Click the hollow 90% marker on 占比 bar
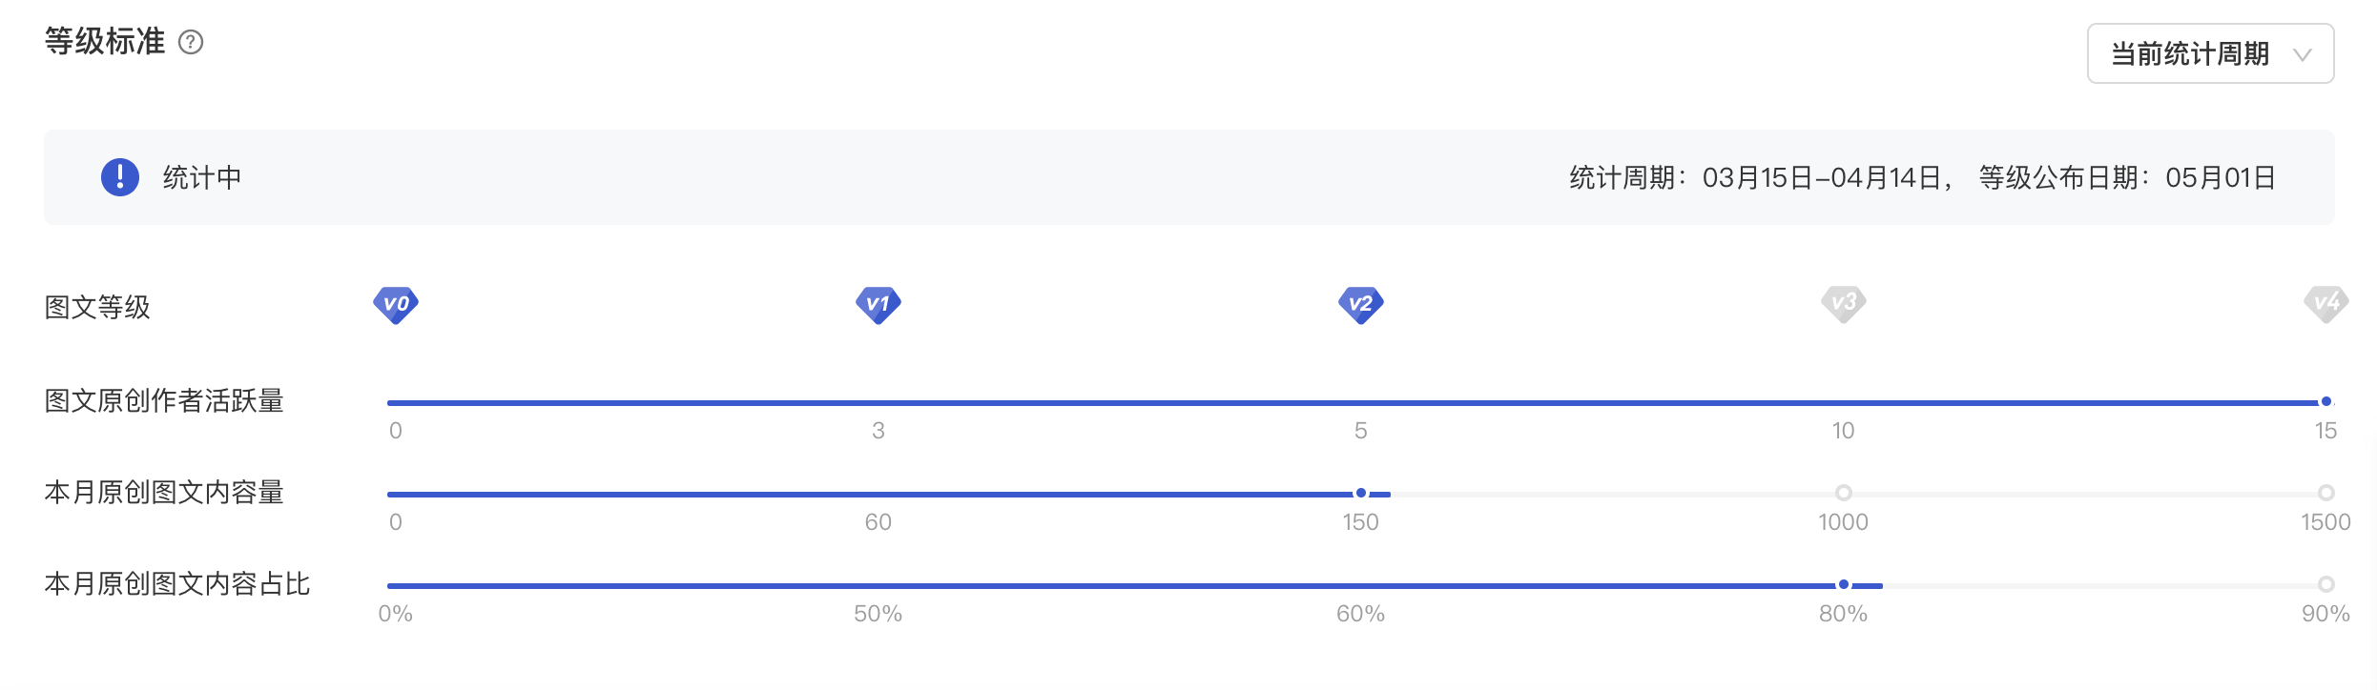The width and height of the screenshot is (2377, 690). click(x=2326, y=584)
